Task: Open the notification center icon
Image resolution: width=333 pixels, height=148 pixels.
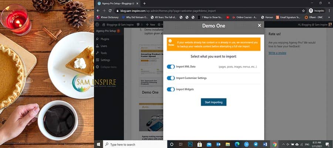Action: 327,144
